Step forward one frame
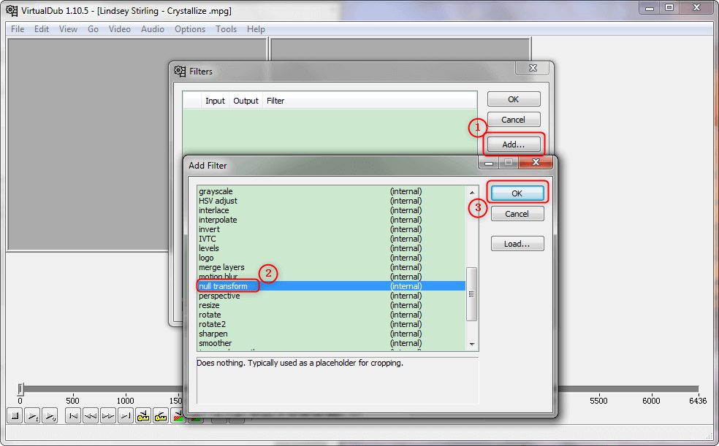The image size is (719, 446). coord(107,416)
